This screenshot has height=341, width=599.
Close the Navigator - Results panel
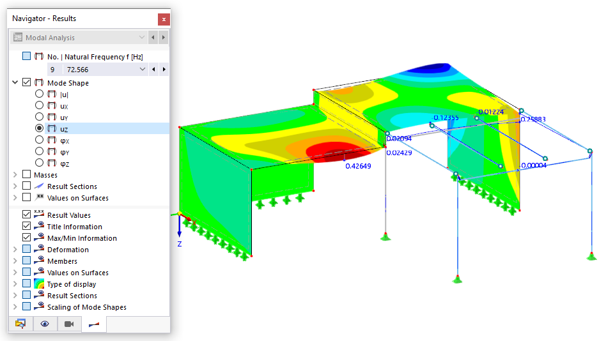(164, 19)
